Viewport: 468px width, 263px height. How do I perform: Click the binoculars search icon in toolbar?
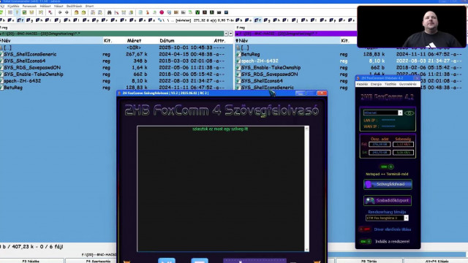pyautogui.click(x=109, y=12)
